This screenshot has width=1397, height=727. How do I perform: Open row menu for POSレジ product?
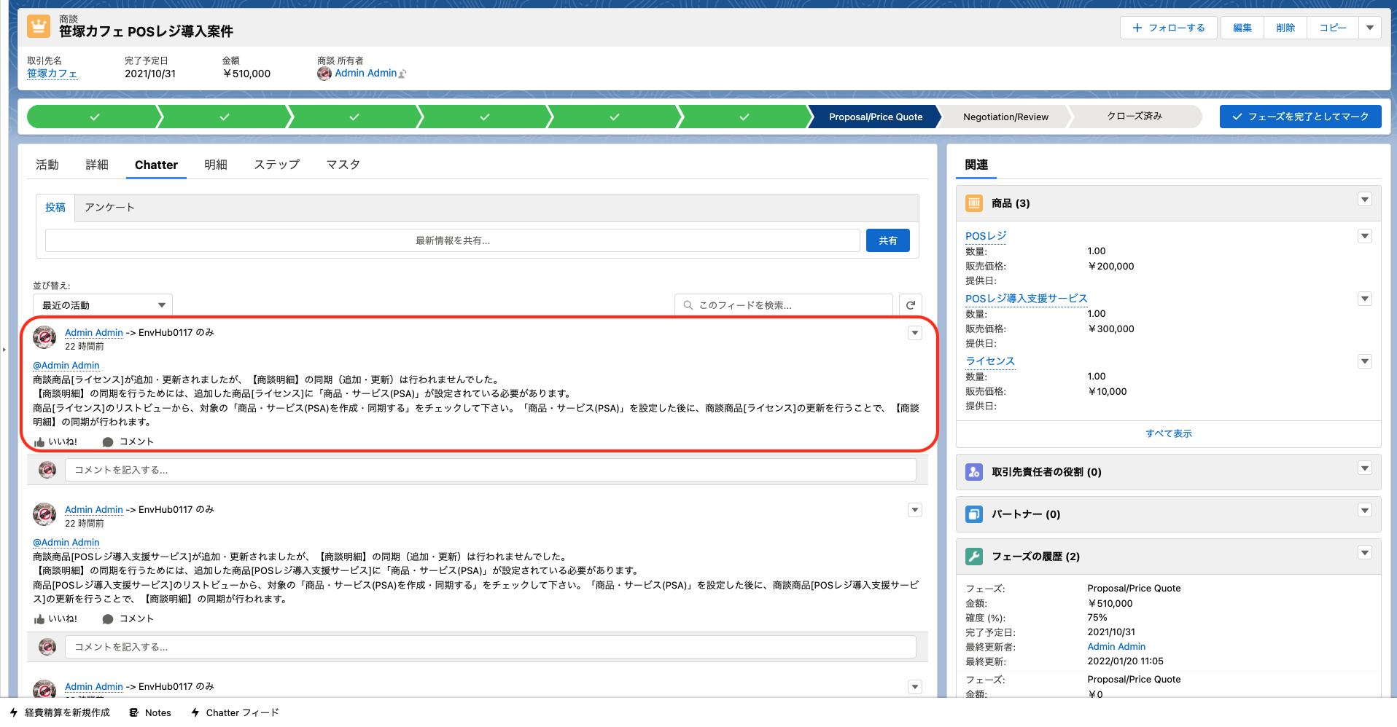[1365, 236]
